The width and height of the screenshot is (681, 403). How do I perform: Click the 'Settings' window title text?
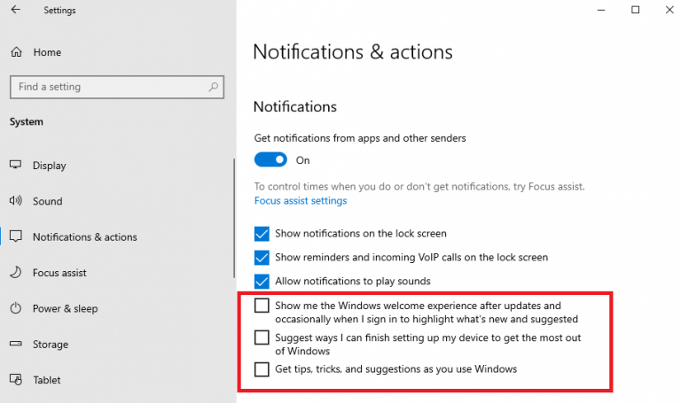pyautogui.click(x=59, y=10)
